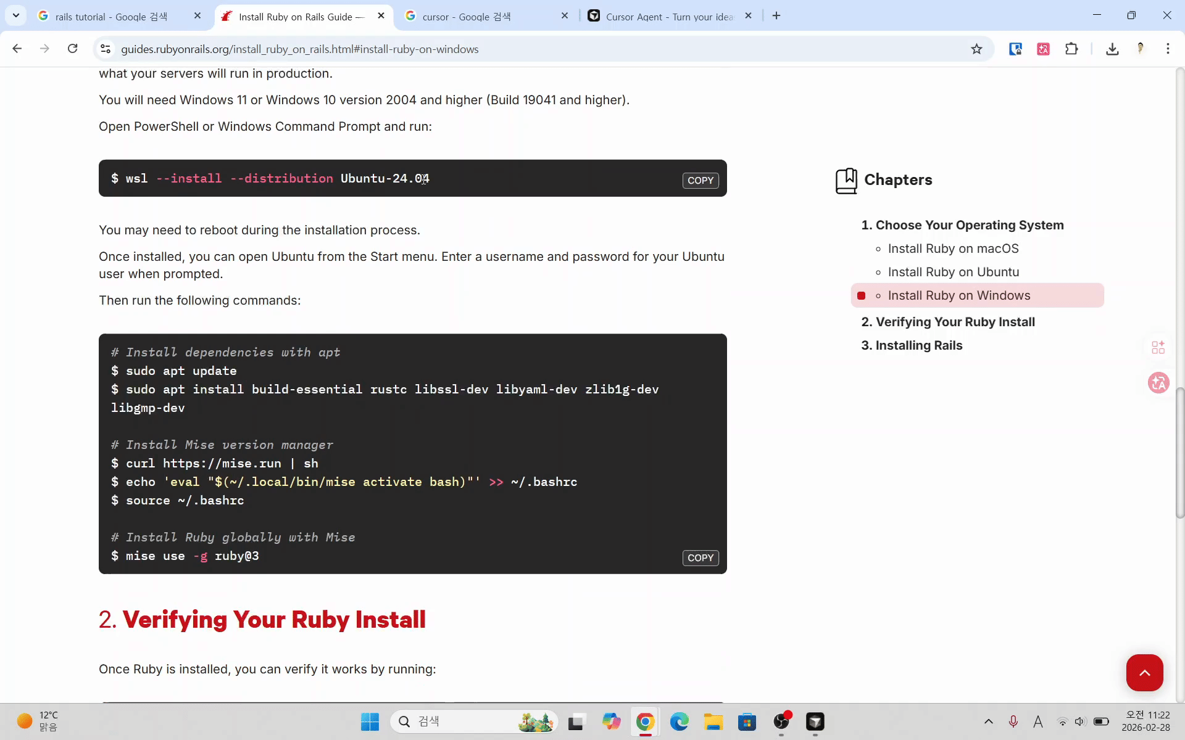The height and width of the screenshot is (740, 1185).
Task: Copy the wsl install command
Action: pyautogui.click(x=701, y=181)
